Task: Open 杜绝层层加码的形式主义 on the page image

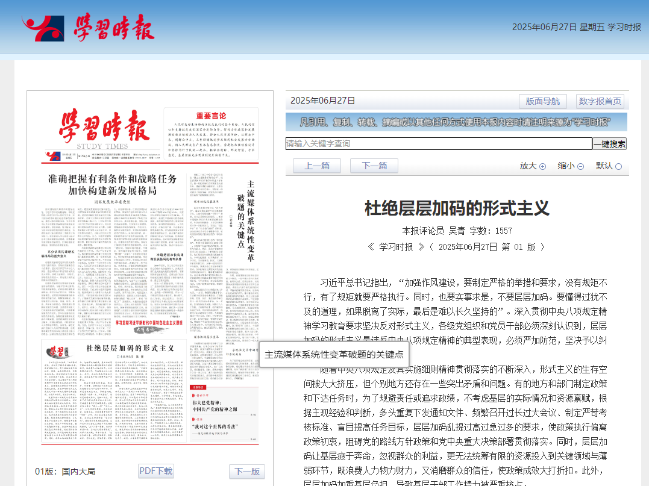Action: pos(130,348)
